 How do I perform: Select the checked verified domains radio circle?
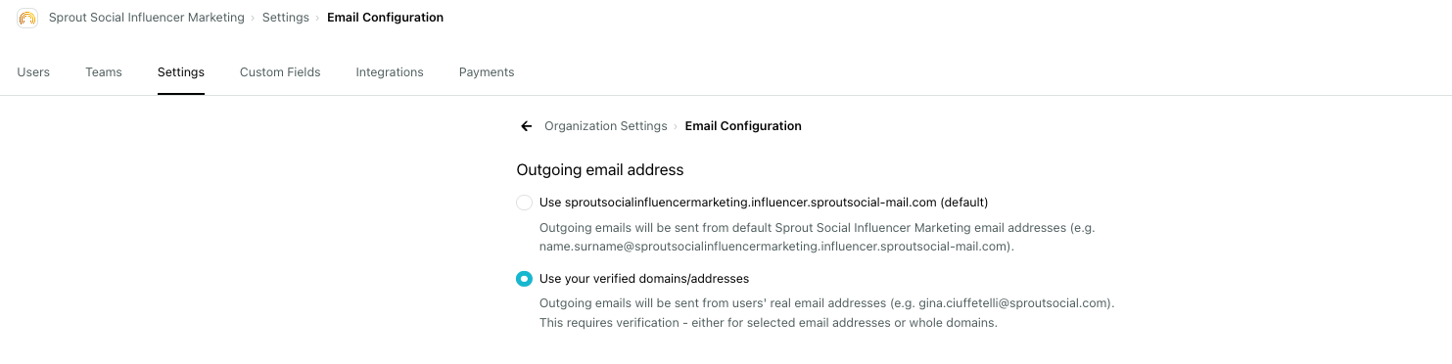pos(524,279)
